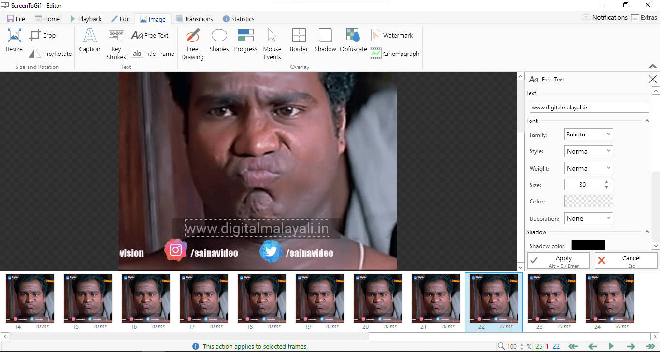Add a Watermark
Image resolution: width=660 pixels, height=352 pixels.
(391, 35)
